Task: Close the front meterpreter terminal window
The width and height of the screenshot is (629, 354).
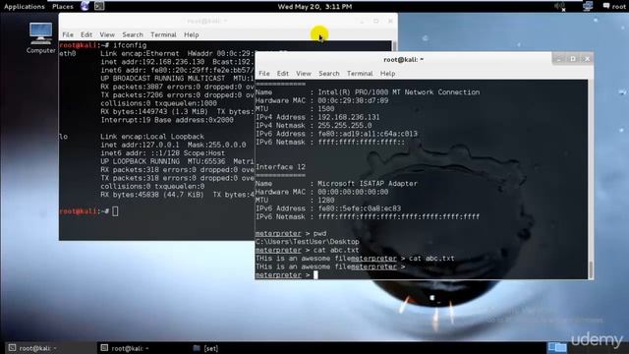Action: pos(588,59)
